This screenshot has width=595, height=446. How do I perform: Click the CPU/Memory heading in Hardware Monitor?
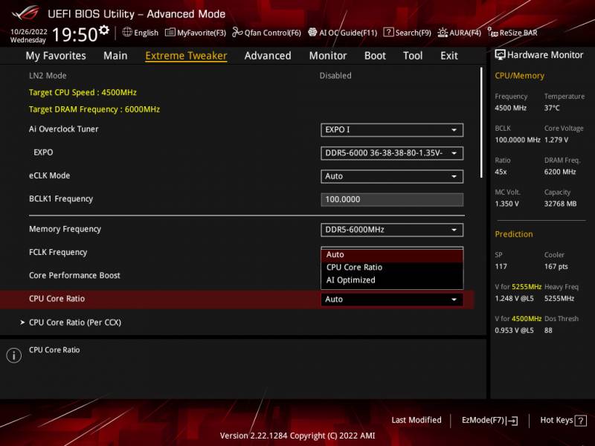(519, 76)
